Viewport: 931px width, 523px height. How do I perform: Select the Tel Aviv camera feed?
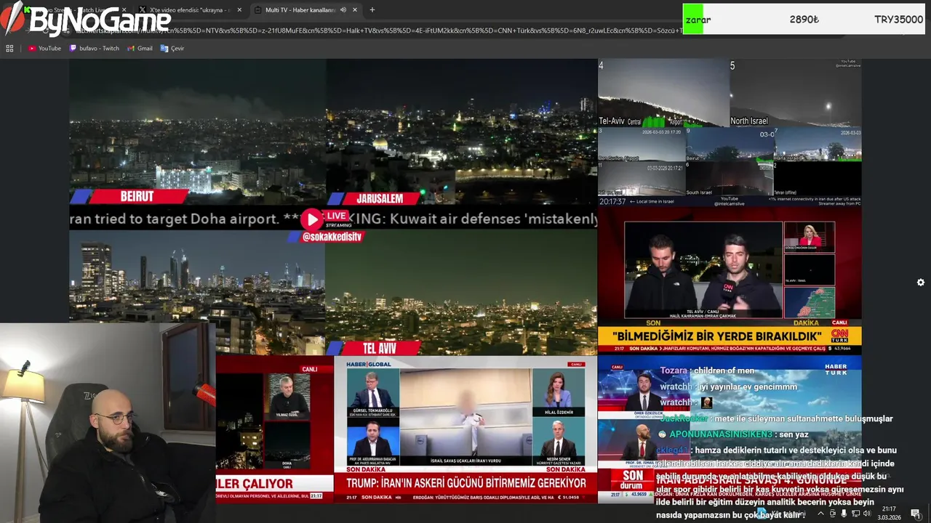[x=462, y=293]
